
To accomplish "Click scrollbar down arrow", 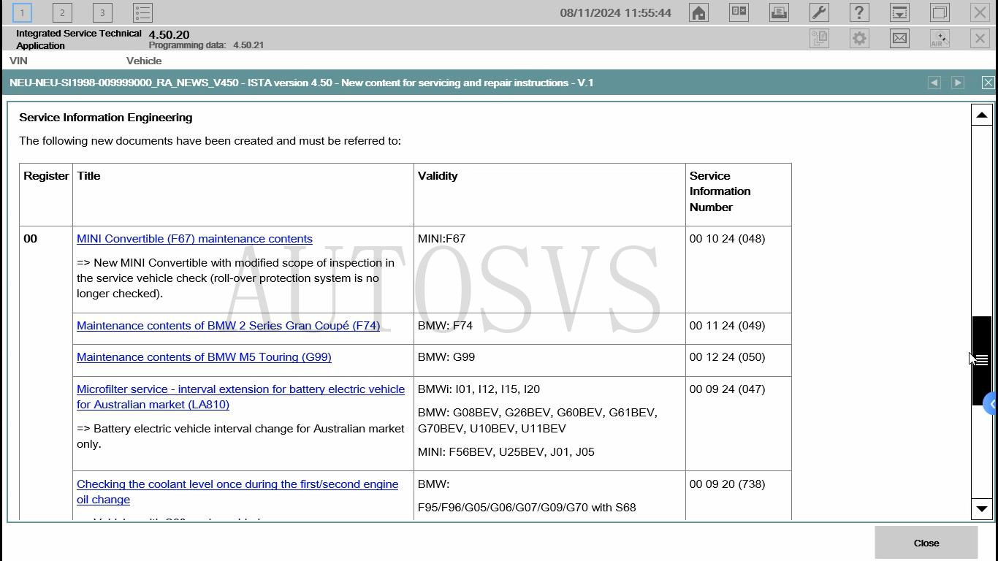I will click(x=981, y=508).
